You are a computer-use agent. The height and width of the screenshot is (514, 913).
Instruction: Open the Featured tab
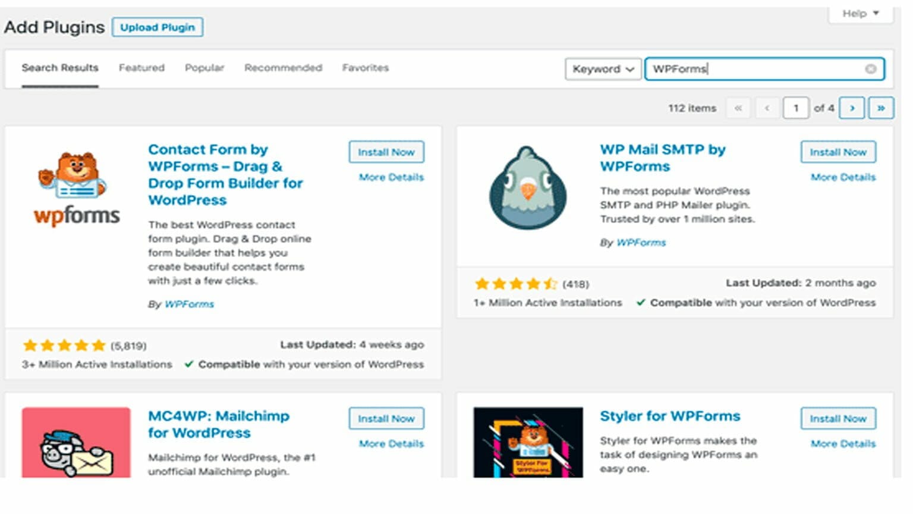click(141, 68)
